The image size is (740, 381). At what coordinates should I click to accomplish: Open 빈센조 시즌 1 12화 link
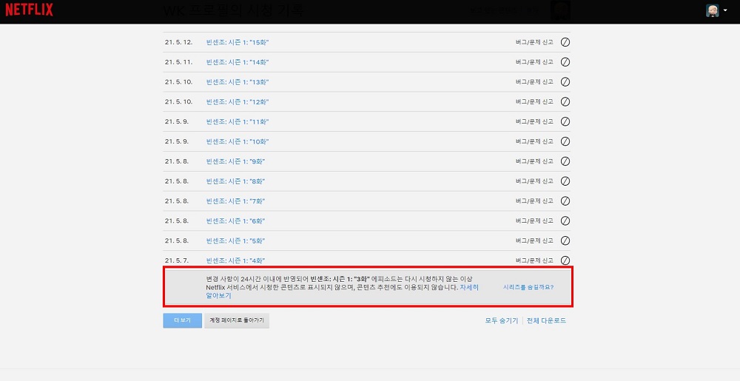tap(238, 102)
